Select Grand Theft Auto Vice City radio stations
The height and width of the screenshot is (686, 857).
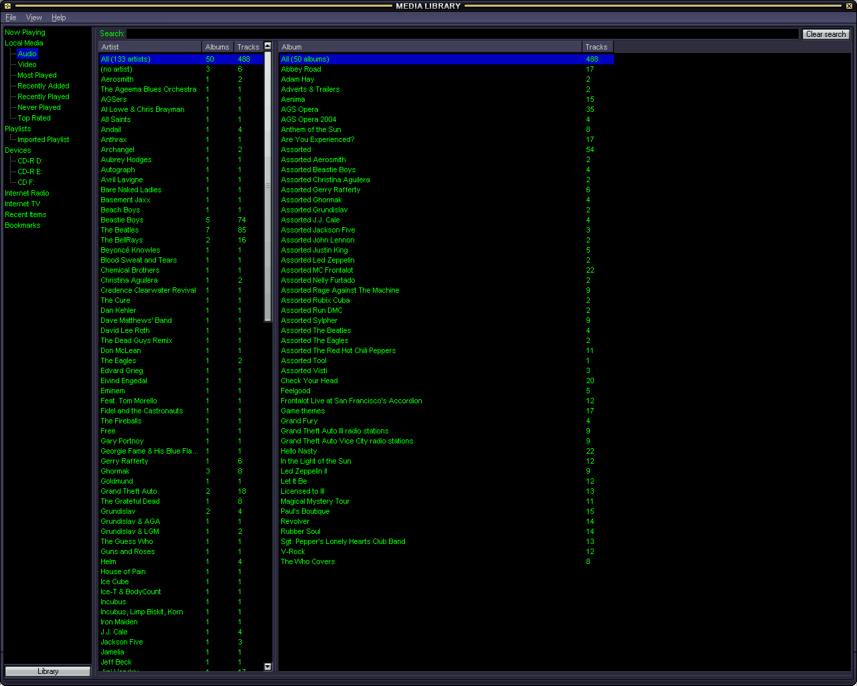(447, 441)
